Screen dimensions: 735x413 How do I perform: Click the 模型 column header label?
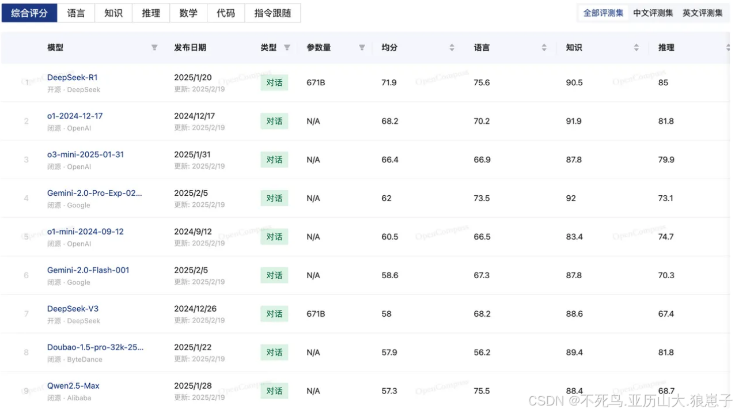(x=55, y=48)
